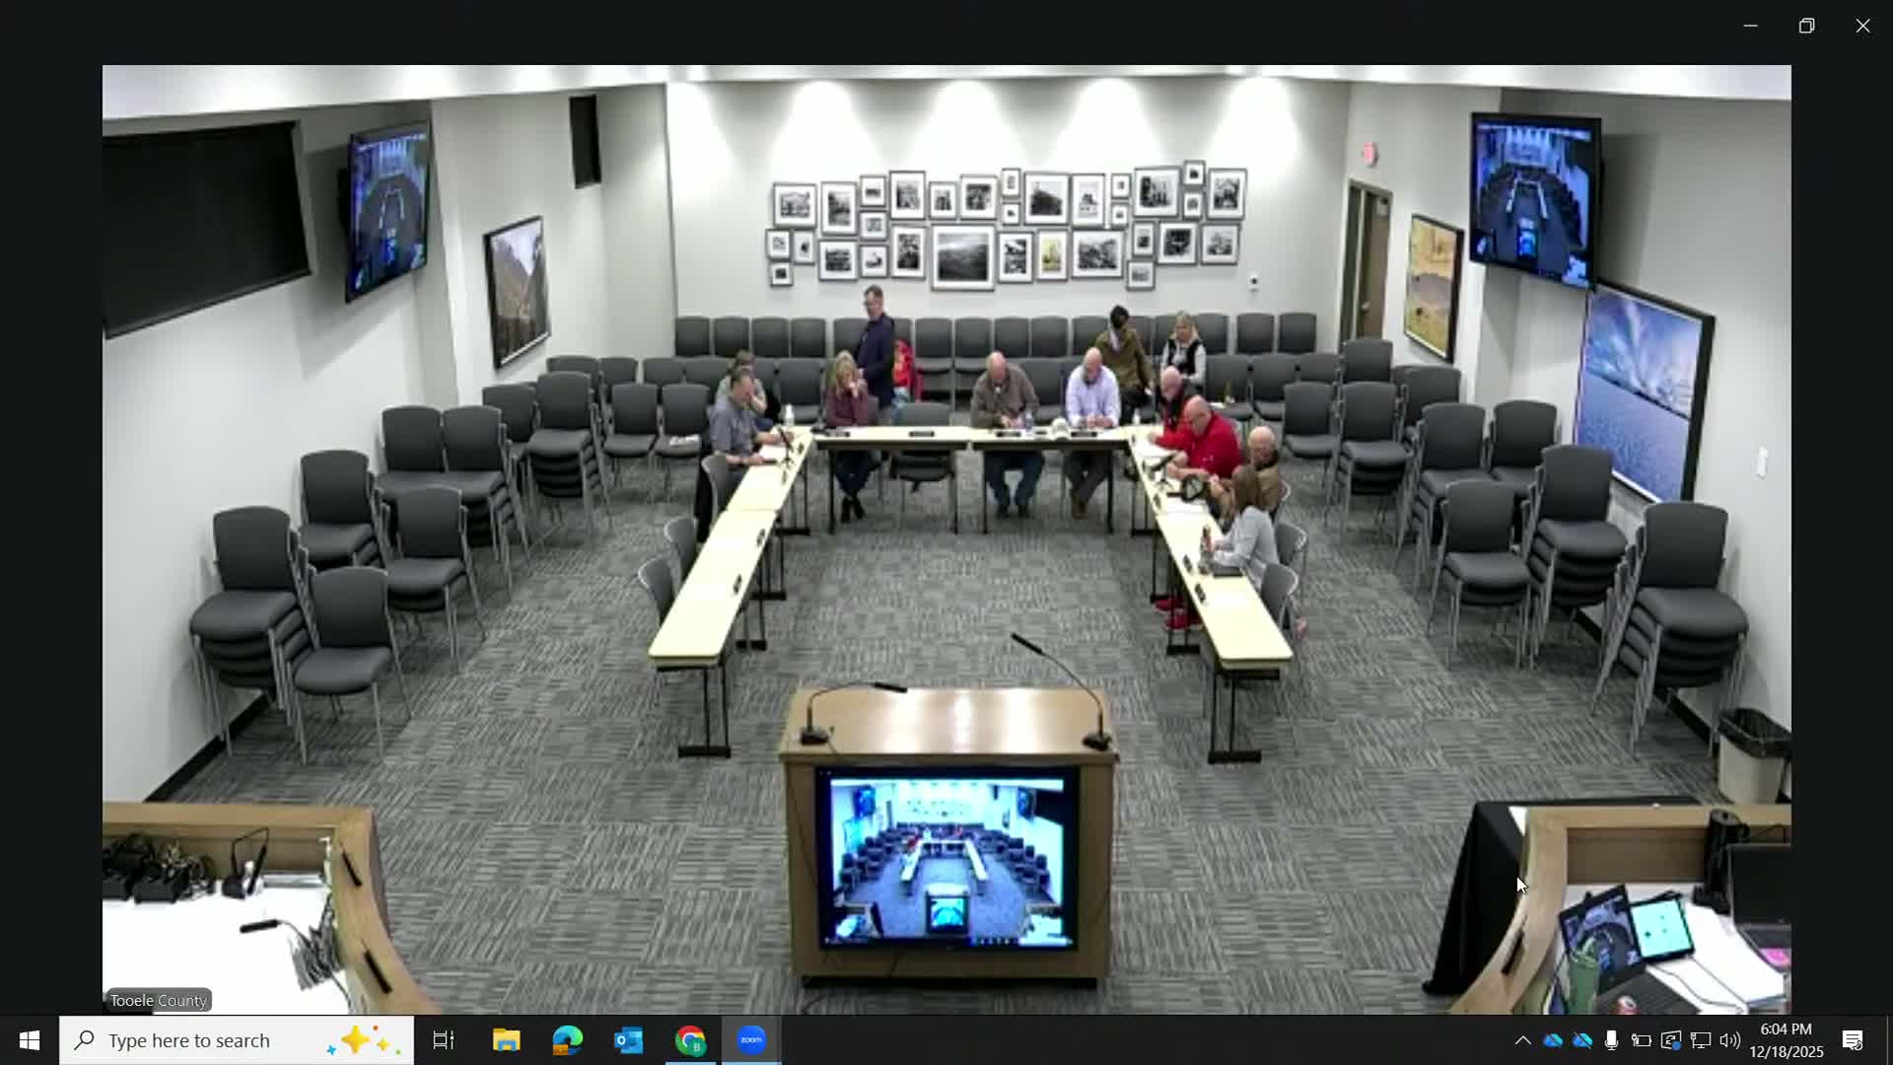Open the clock and calendar flyout
This screenshot has height=1065, width=1893.
(1787, 1039)
